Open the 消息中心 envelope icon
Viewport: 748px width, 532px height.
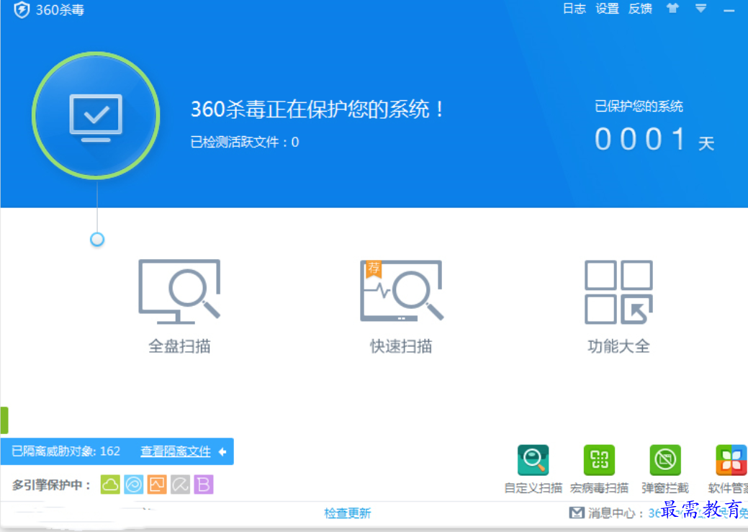click(577, 513)
